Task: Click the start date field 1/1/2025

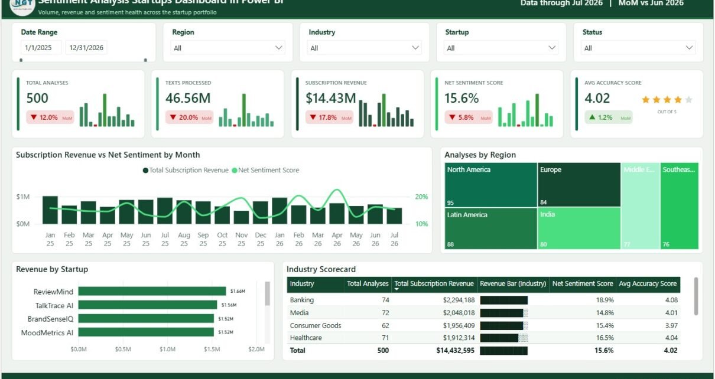Action: coord(41,48)
